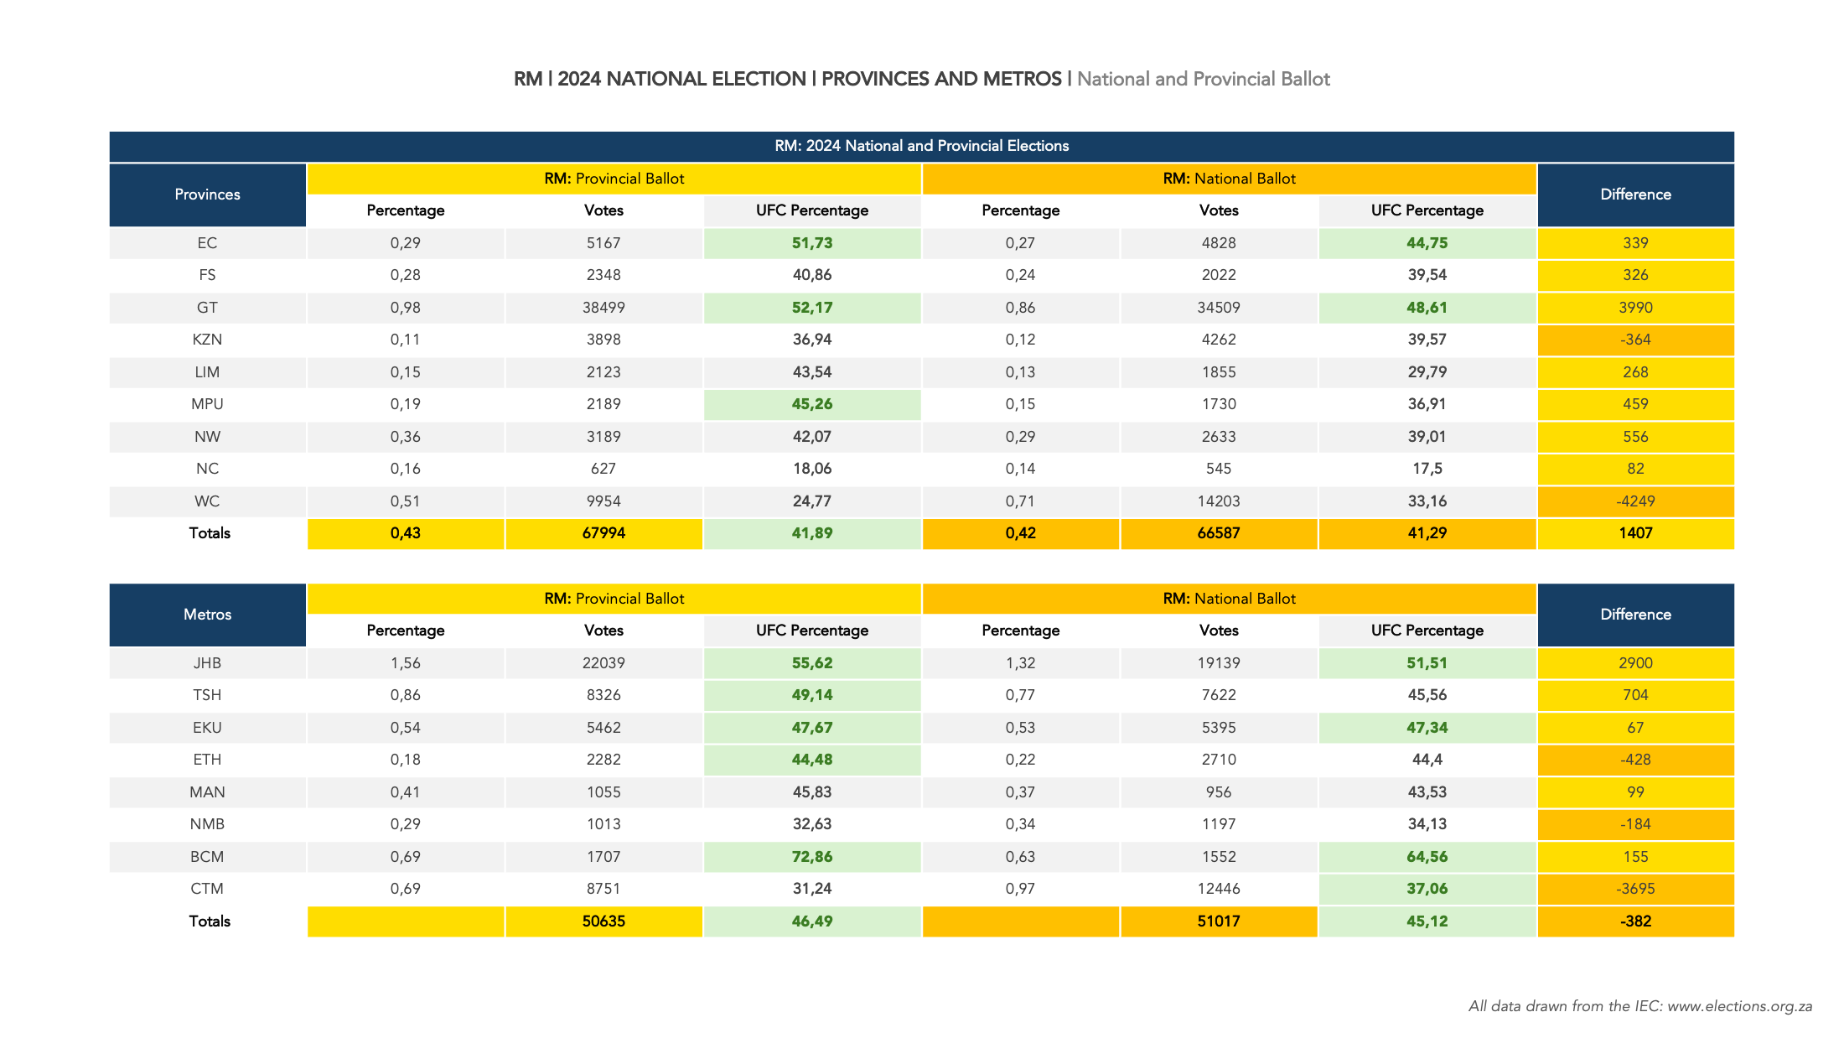Select the MPU provincial UFC percentage 45,26
Screen dimensions: 1844x1038
coord(811,404)
